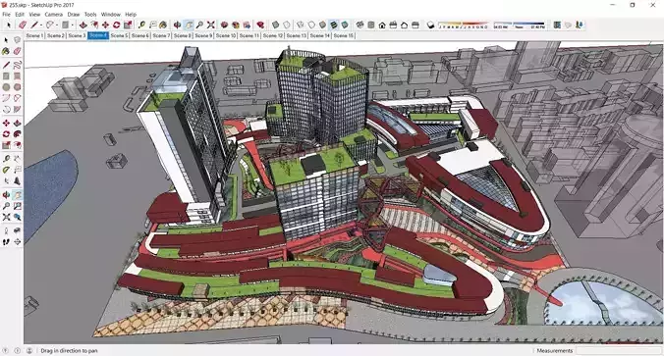Click the credits status bar icon
The image size is (664, 356).
tap(18, 350)
